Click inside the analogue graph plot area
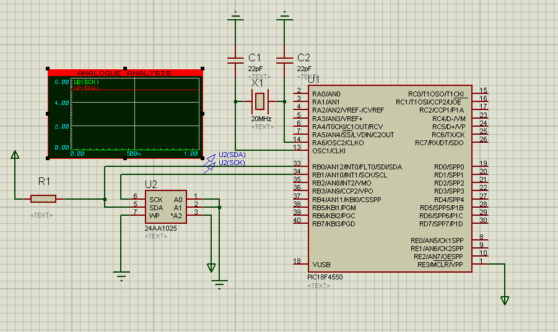558x332 pixels. (x=135, y=114)
